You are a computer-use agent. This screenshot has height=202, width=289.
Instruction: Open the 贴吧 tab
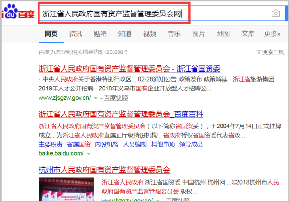100,34
